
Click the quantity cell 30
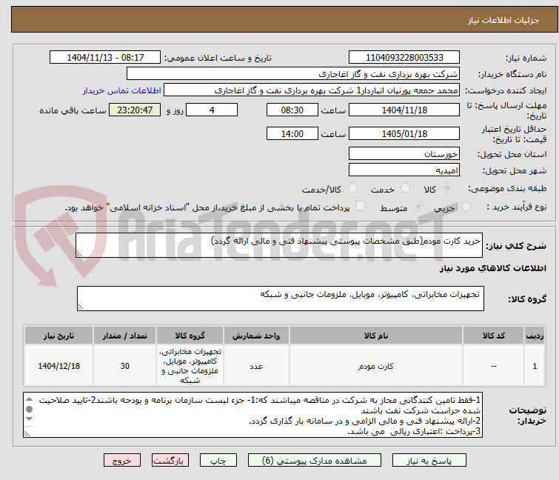point(125,366)
